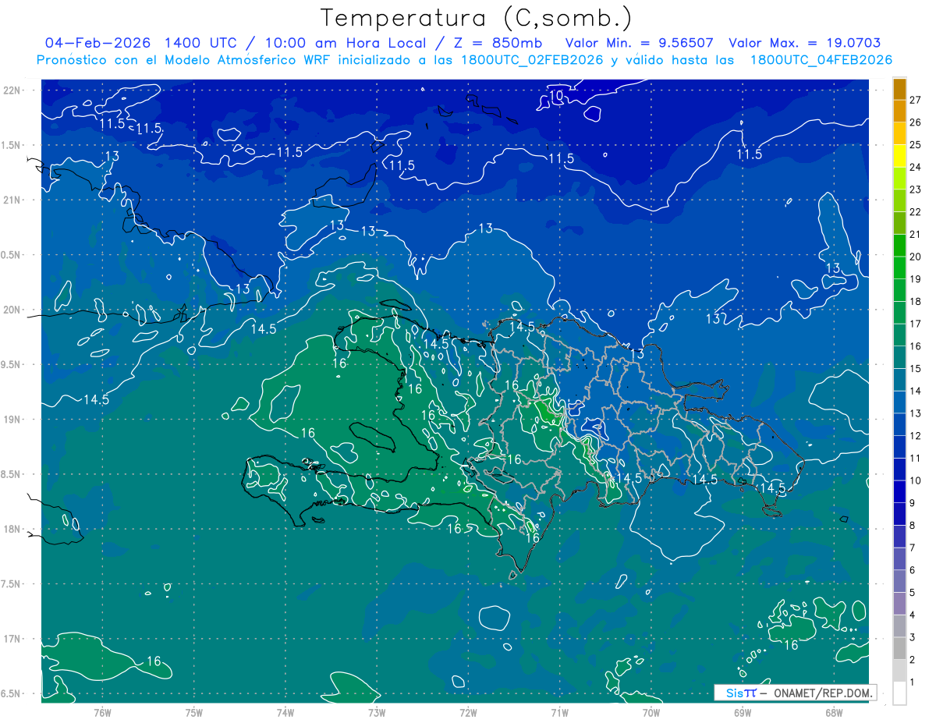Image resolution: width=936 pixels, height=723 pixels.
Task: Click the '18N' latitude axis label
Action: [x=11, y=530]
